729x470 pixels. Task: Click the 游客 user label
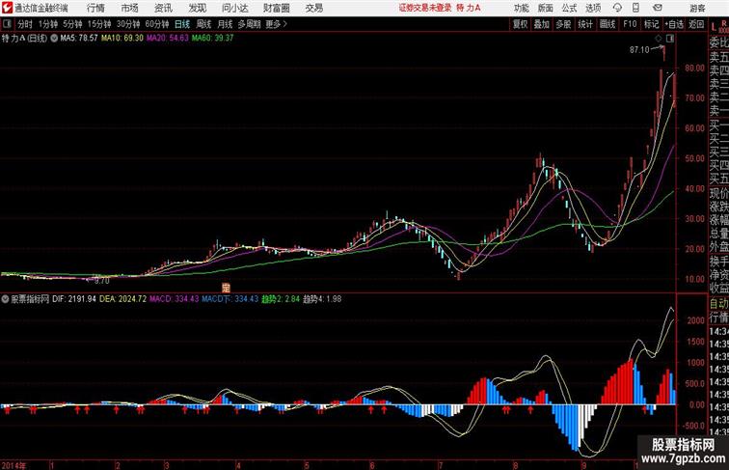click(x=697, y=8)
